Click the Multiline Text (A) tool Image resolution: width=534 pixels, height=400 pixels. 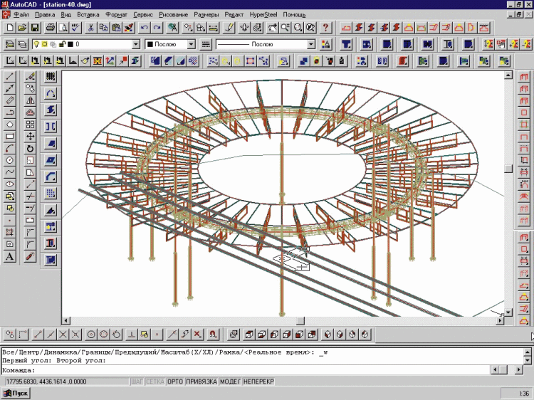coord(10,257)
